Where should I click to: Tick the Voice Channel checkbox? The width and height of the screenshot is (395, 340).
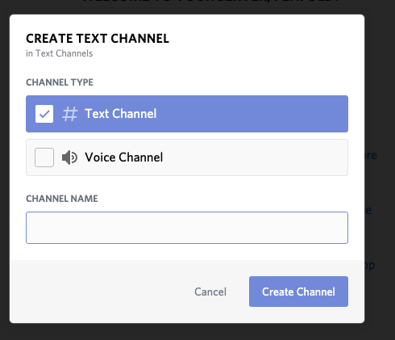pos(44,157)
